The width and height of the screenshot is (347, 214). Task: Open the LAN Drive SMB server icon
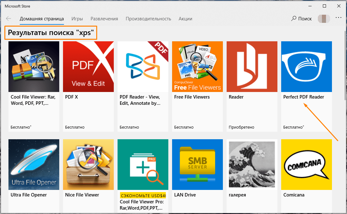pyautogui.click(x=197, y=165)
